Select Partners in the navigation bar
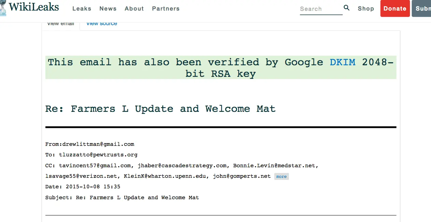 pyautogui.click(x=166, y=8)
